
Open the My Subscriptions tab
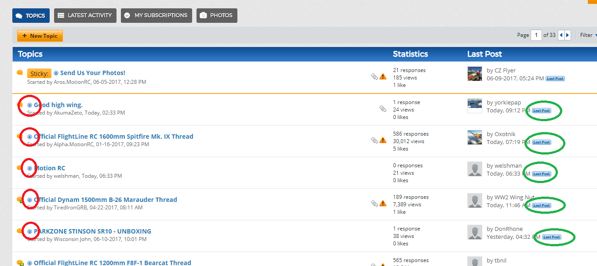pyautogui.click(x=157, y=15)
